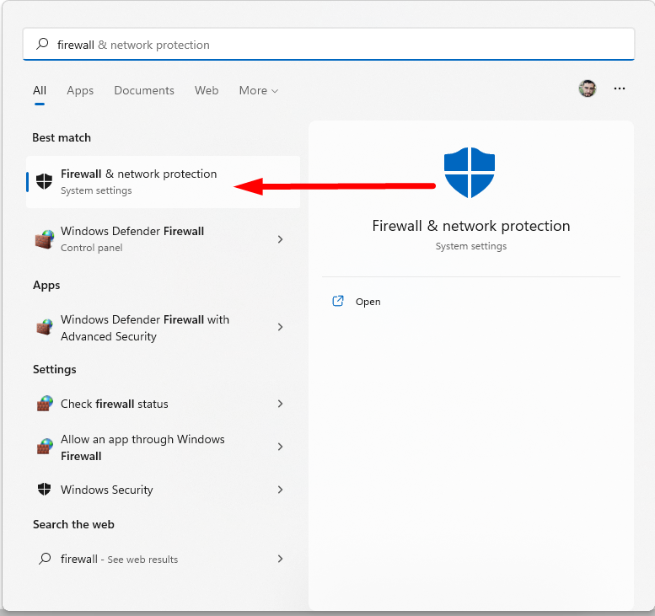The width and height of the screenshot is (655, 616).
Task: Open Windows Defender Firewall with Advanced Security
Action: (x=163, y=328)
